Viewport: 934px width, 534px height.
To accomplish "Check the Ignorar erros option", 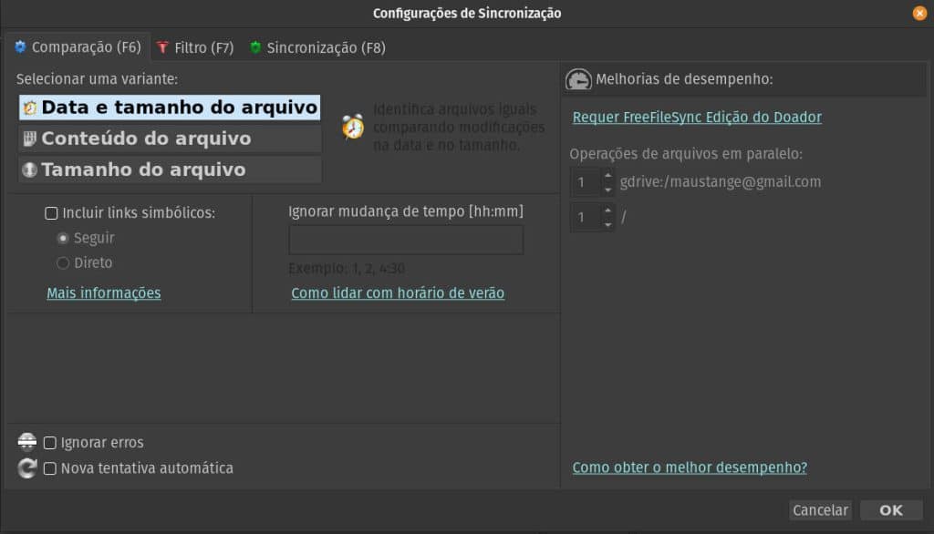I will coord(52,442).
